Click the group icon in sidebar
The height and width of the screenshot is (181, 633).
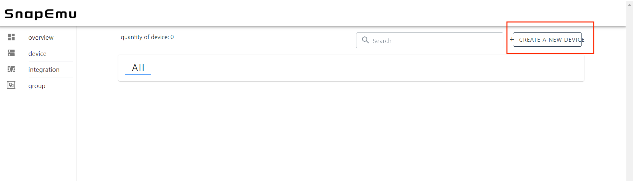11,85
